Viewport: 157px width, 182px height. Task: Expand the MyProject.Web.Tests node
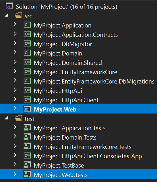(15, 174)
